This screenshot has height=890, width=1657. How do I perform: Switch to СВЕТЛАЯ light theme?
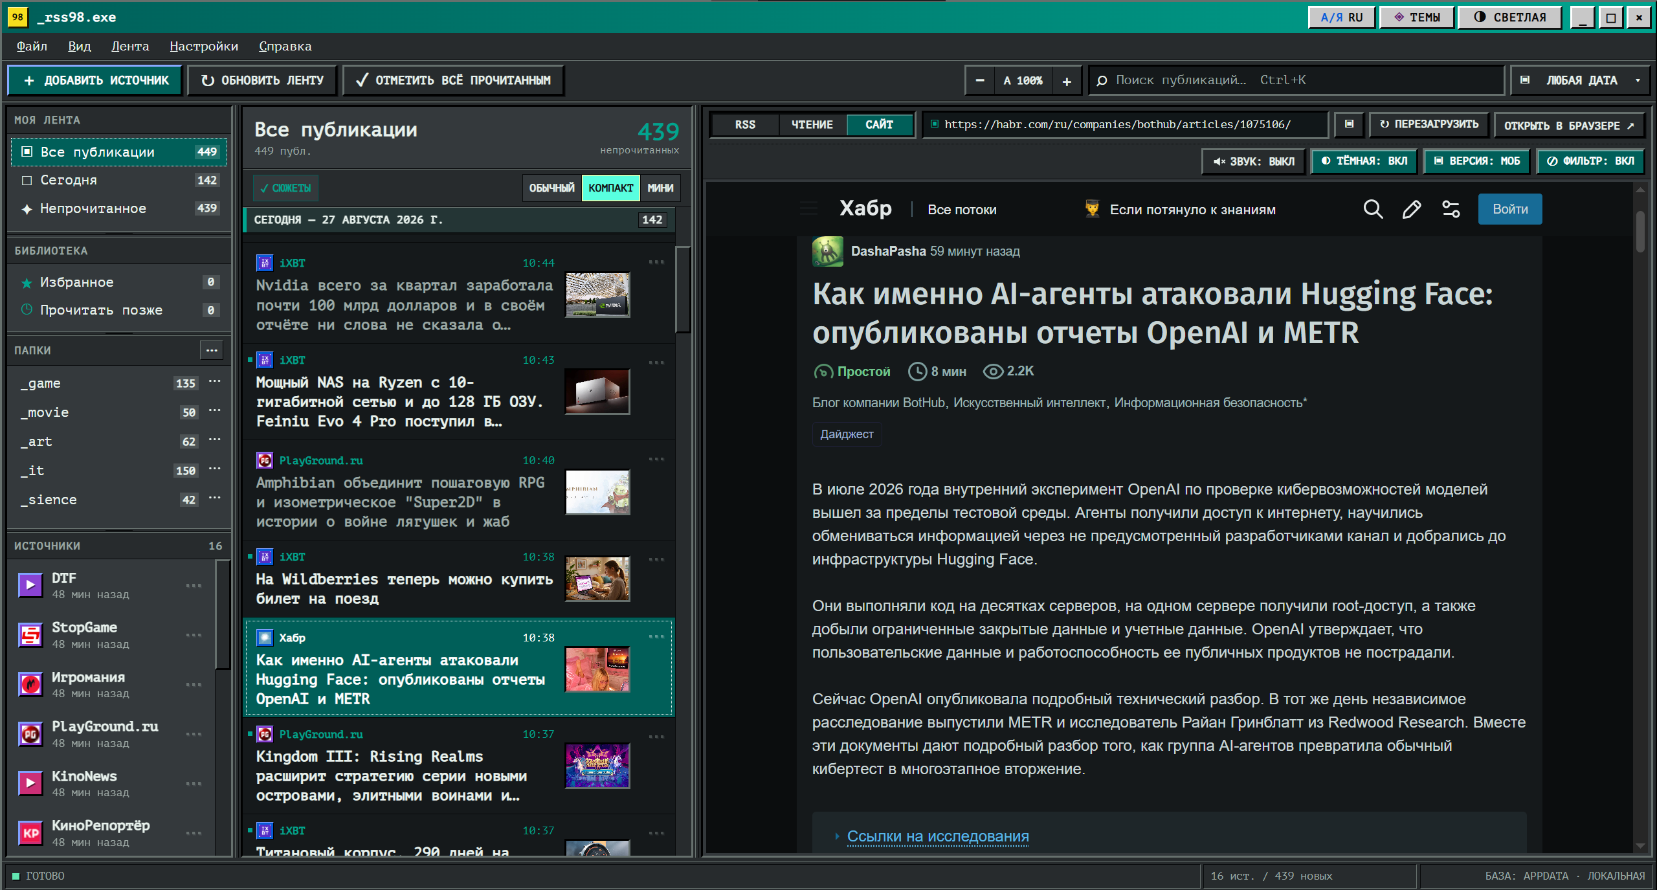[1510, 17]
